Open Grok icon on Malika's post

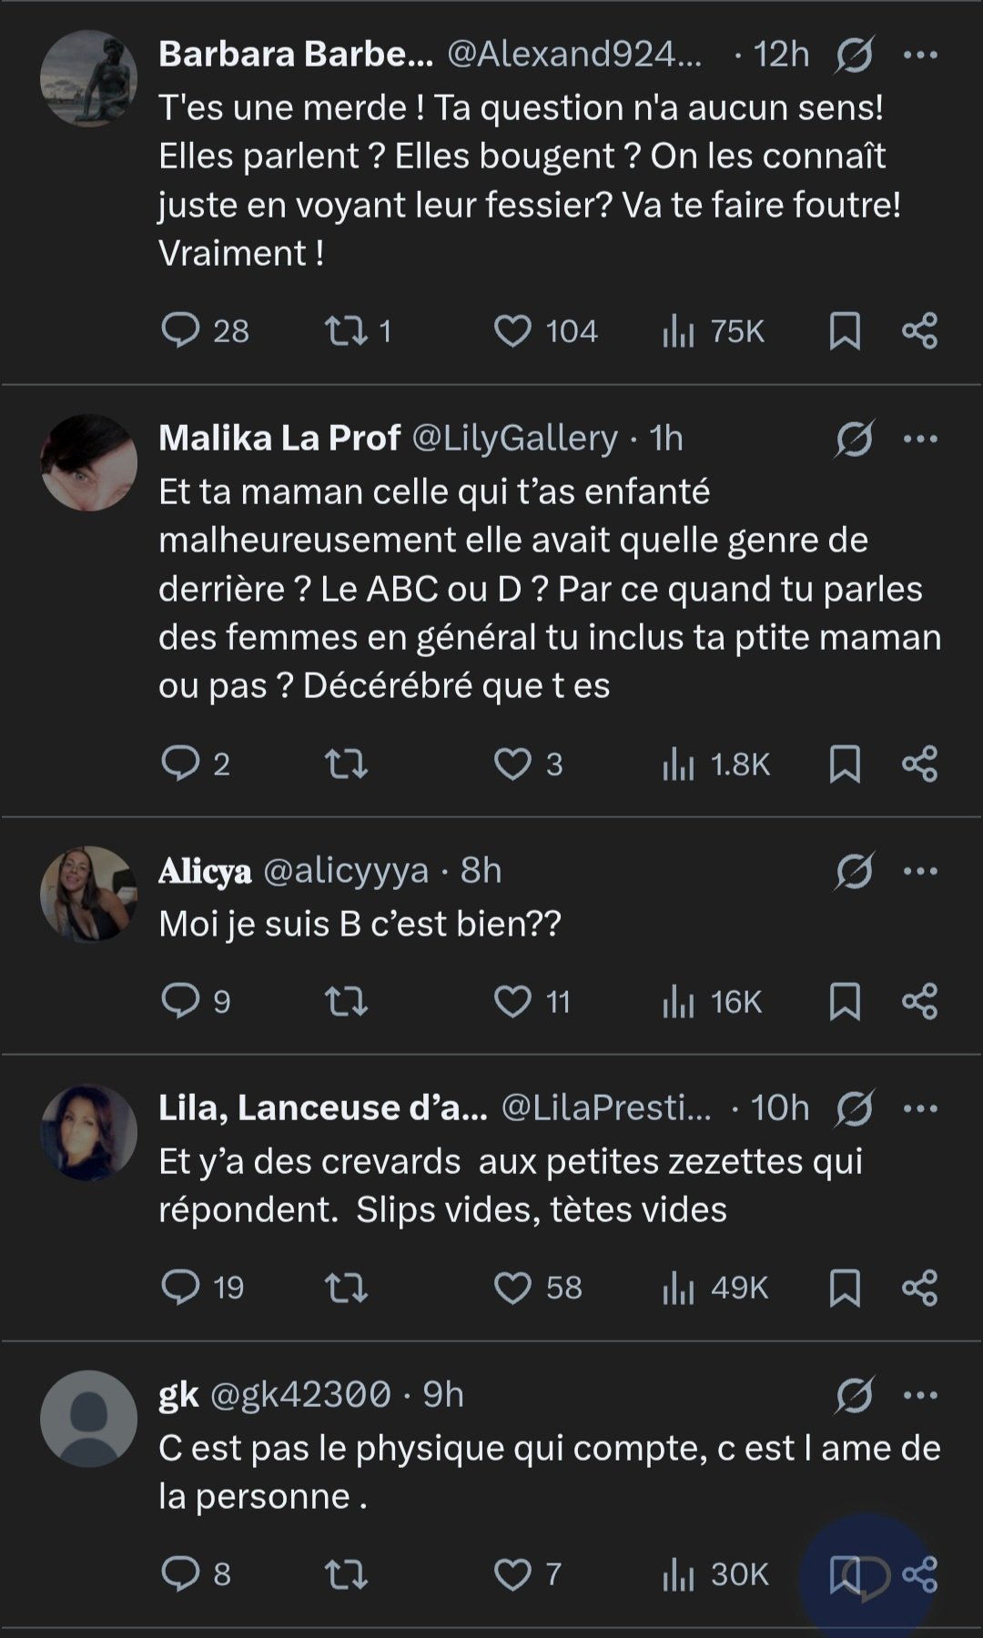[854, 439]
